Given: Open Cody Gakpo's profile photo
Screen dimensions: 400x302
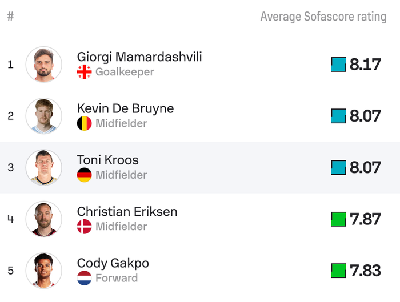Looking at the screenshot, I should (44, 270).
